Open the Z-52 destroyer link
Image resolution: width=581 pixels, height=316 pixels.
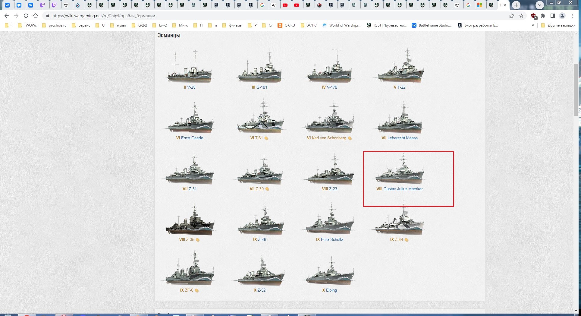[x=261, y=290]
